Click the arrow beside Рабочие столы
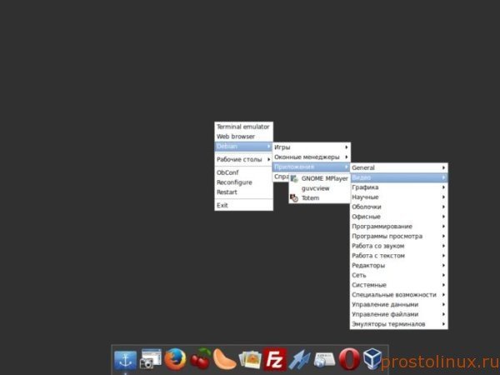This screenshot has height=375, width=500. [x=269, y=159]
